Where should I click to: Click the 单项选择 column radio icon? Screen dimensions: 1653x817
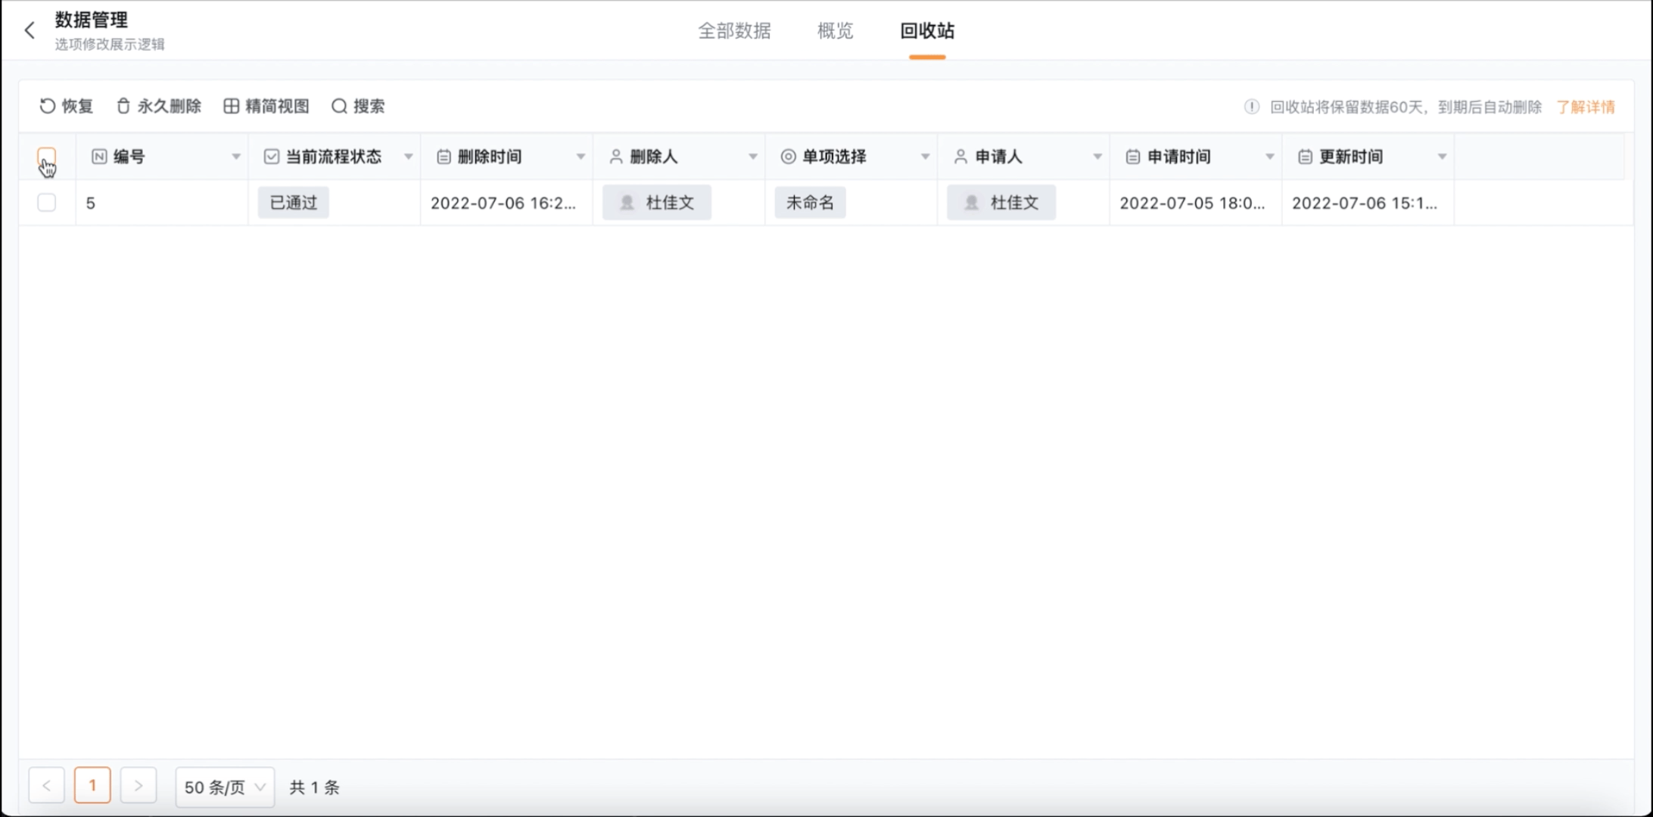pyautogui.click(x=788, y=157)
